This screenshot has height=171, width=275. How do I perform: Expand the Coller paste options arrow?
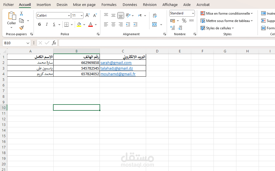(11, 27)
